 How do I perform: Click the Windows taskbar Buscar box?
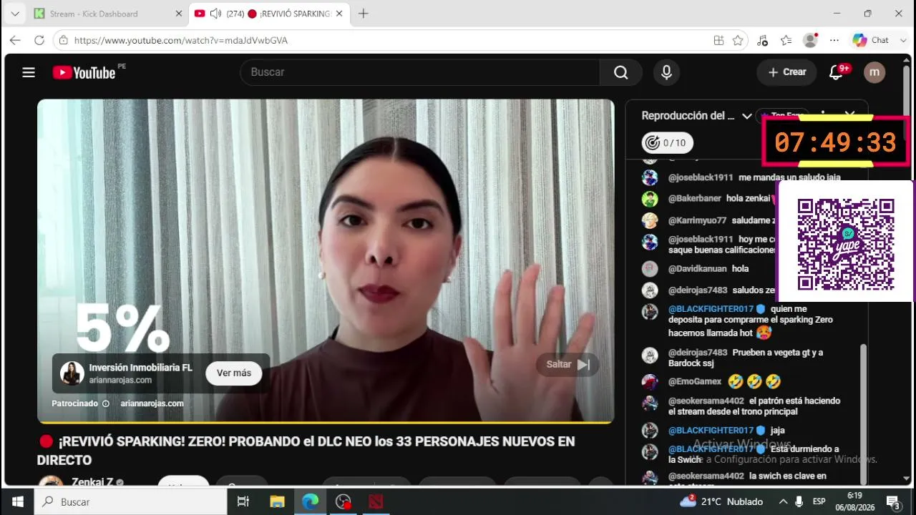(x=132, y=502)
